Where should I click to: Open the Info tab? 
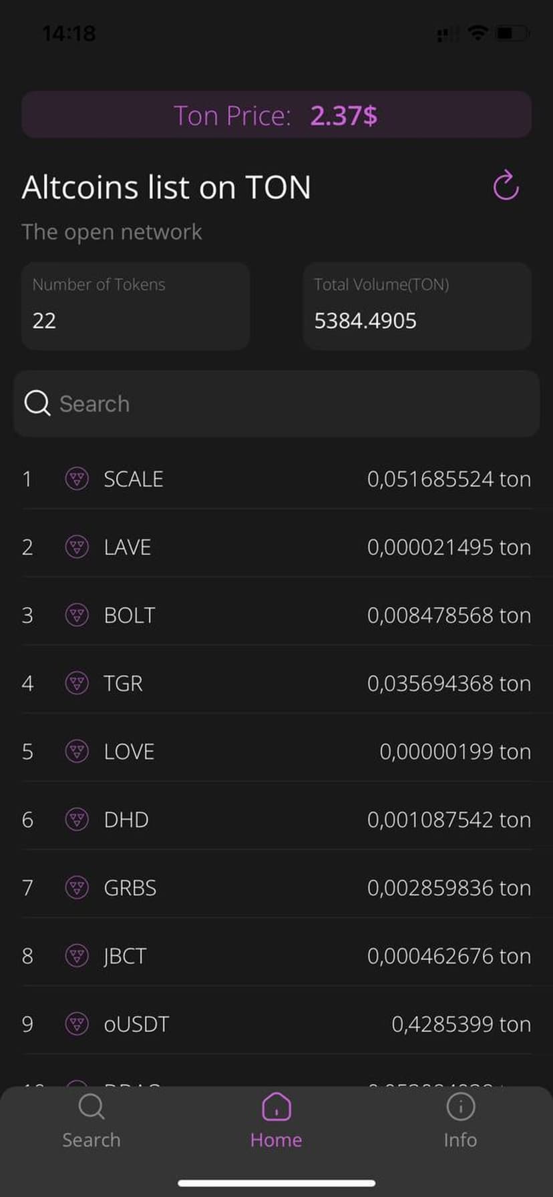tap(460, 1121)
